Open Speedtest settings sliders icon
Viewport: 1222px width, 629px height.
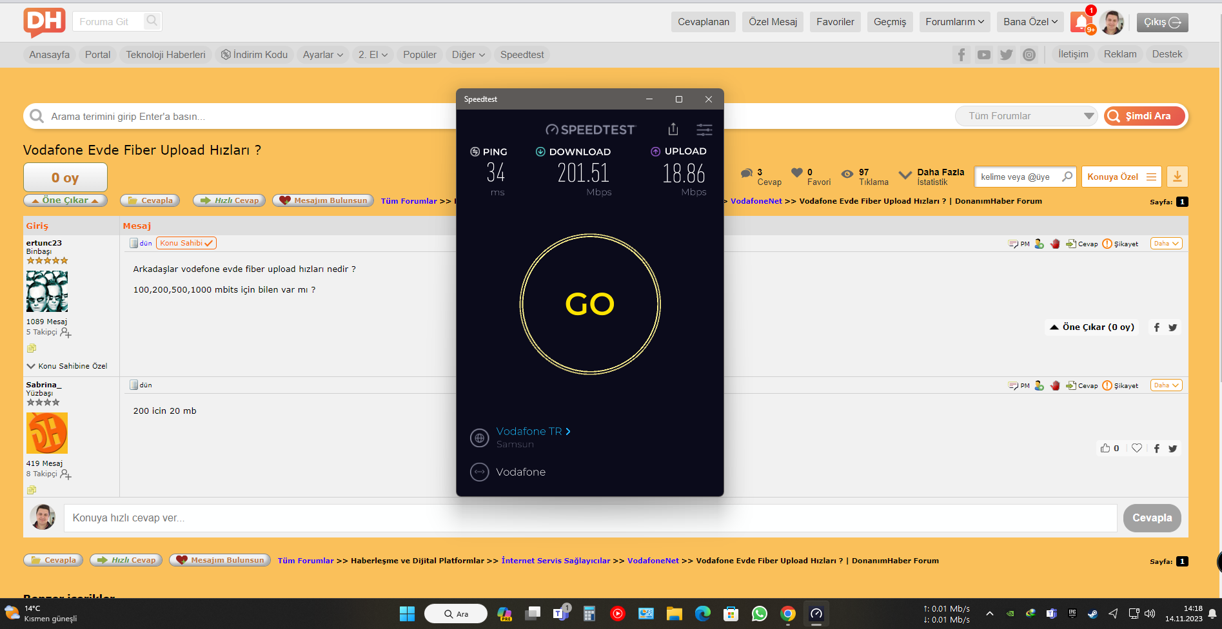point(704,130)
